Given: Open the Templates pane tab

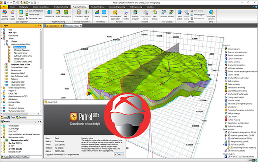Looking at the screenshot, I should tap(21, 117).
